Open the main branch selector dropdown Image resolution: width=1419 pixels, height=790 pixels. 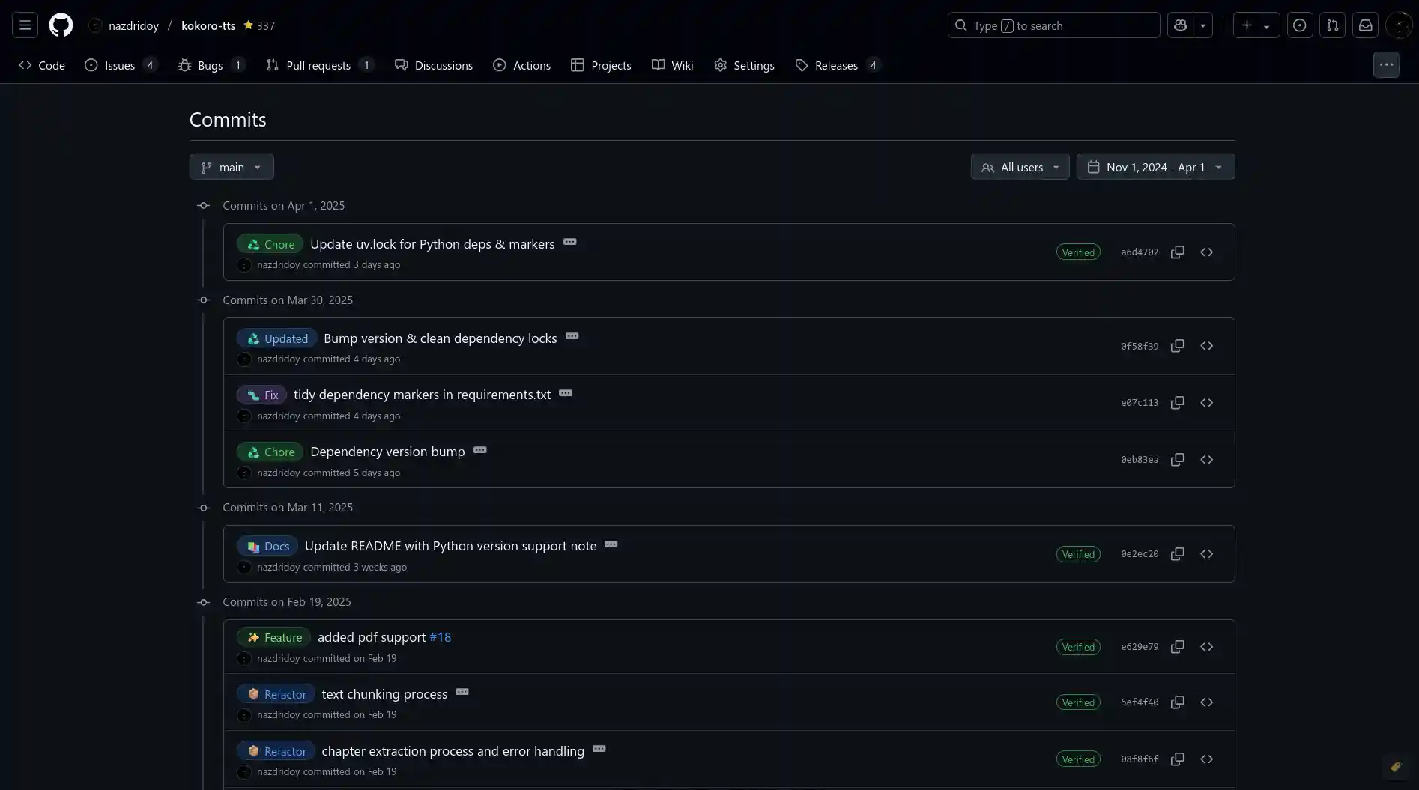232,167
